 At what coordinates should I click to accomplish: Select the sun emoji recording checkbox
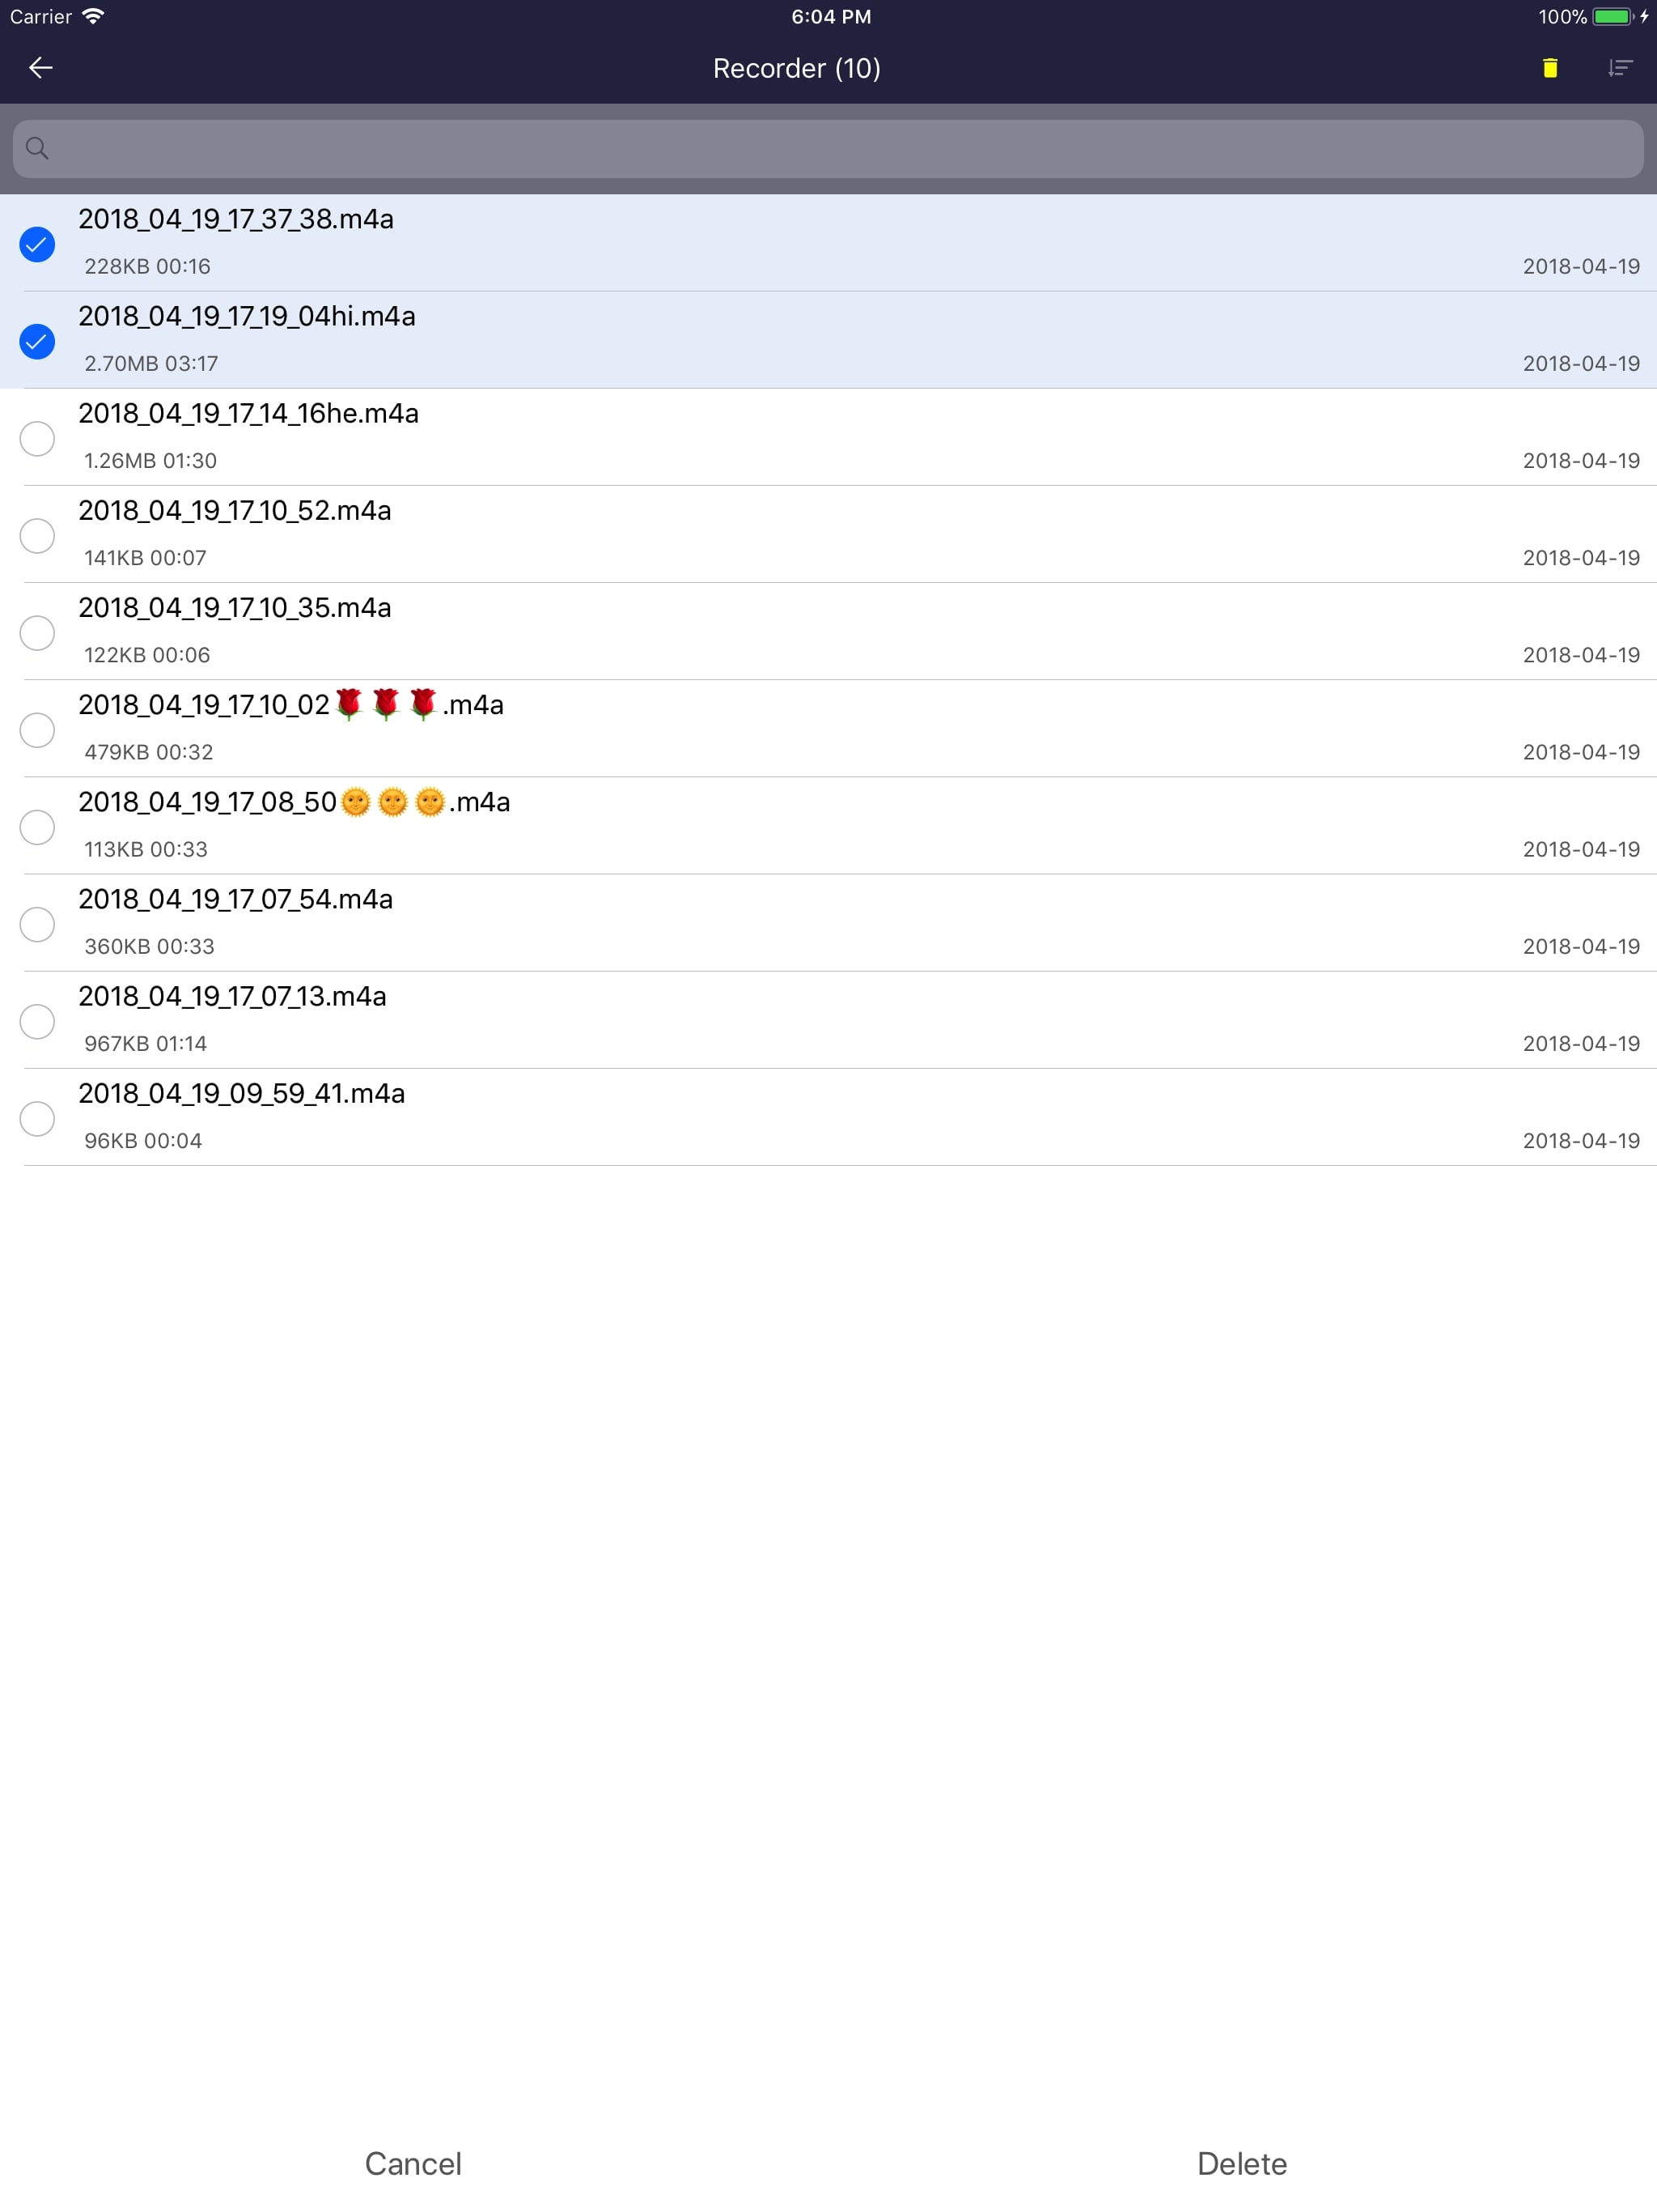[37, 827]
